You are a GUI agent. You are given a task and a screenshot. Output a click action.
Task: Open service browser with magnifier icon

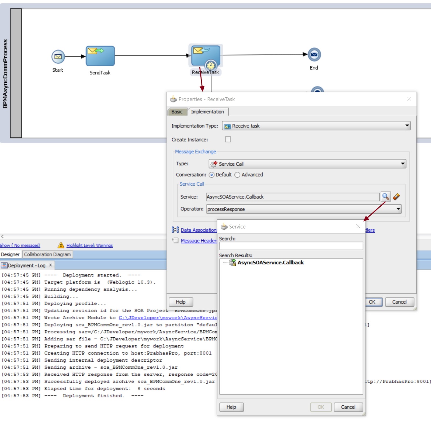coord(385,197)
